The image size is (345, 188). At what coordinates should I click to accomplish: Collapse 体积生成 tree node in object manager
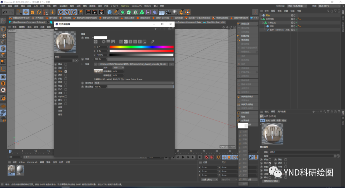tap(263, 23)
